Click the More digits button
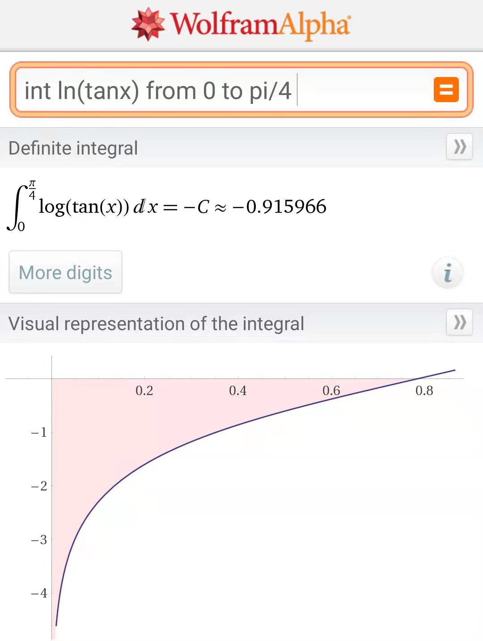 (65, 272)
